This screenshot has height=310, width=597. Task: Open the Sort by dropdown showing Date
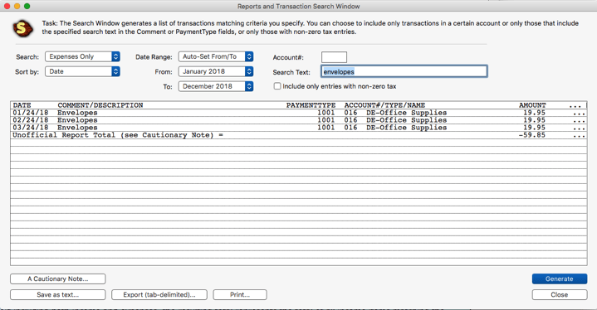[83, 71]
